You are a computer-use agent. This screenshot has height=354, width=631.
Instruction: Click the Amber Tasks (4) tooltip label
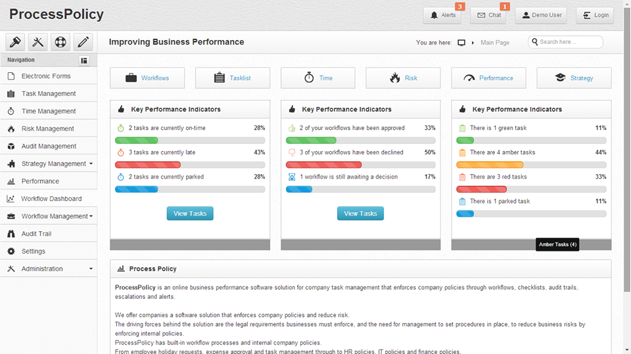(x=557, y=244)
